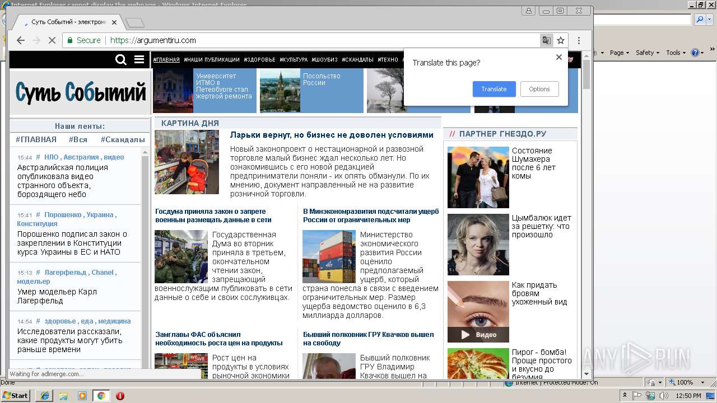Open #ЗДОРОВЬЕ section
Screen dimensions: 717x403
point(260,59)
